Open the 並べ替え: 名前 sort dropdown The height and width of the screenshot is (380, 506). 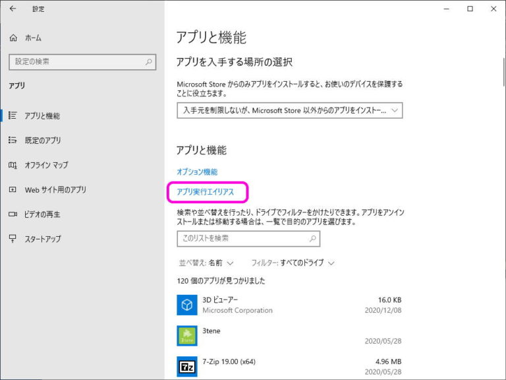(206, 263)
